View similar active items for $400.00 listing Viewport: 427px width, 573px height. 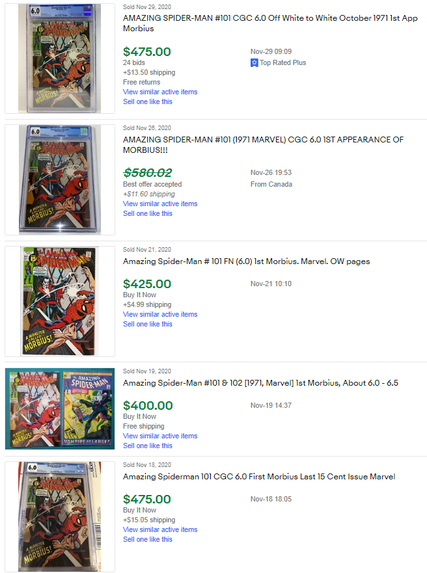point(160,436)
